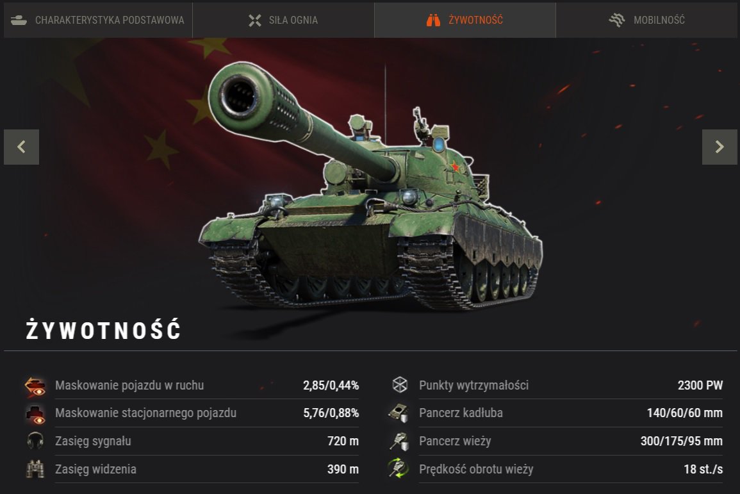Show next slide with right arrow
The width and height of the screenshot is (740, 494).
click(x=719, y=147)
